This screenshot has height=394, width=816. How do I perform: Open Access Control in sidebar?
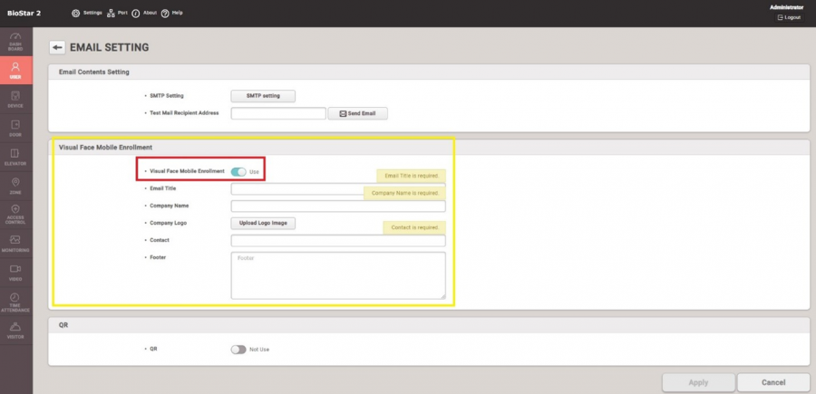15,214
